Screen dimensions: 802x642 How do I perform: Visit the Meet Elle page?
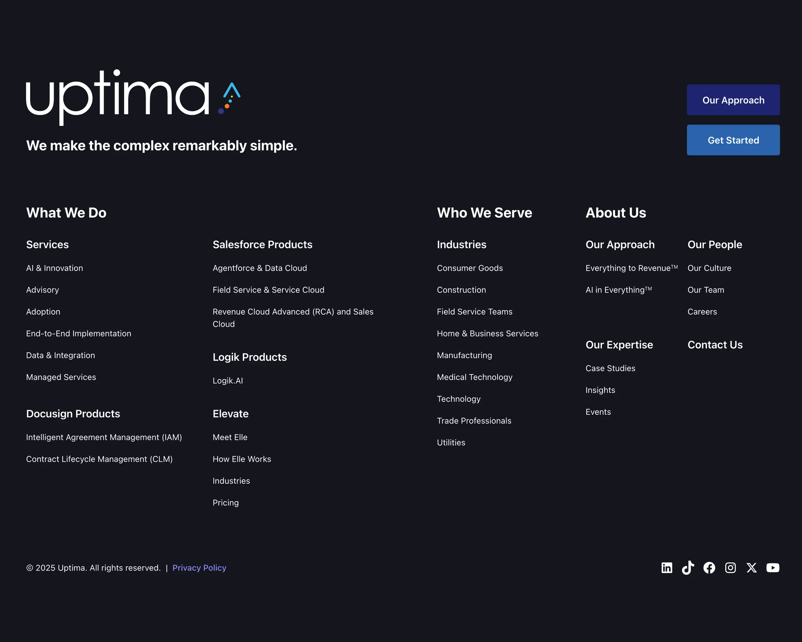click(230, 437)
